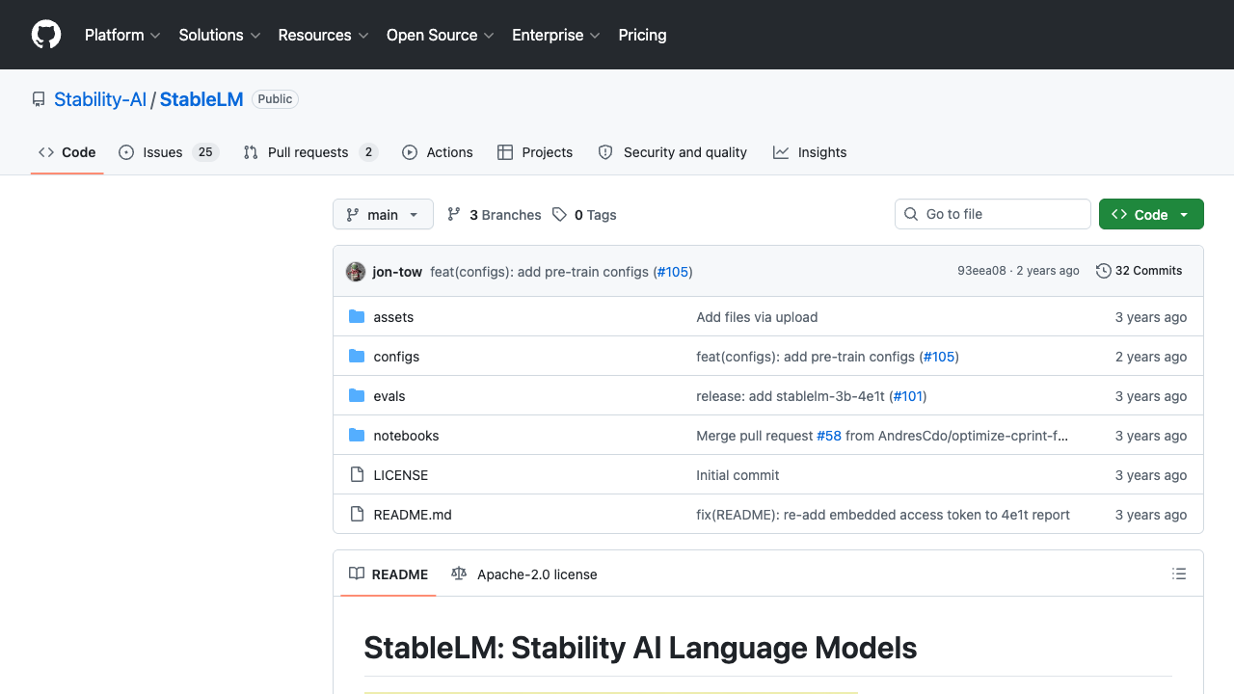Open the notebooks folder
Viewport: 1234px width, 694px height.
coord(406,436)
